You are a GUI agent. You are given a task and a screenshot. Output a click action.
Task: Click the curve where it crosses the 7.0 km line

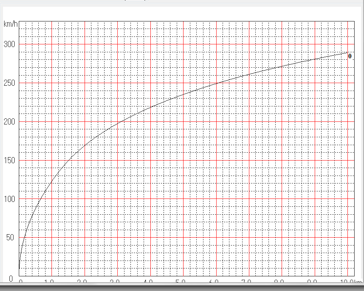tap(249, 74)
